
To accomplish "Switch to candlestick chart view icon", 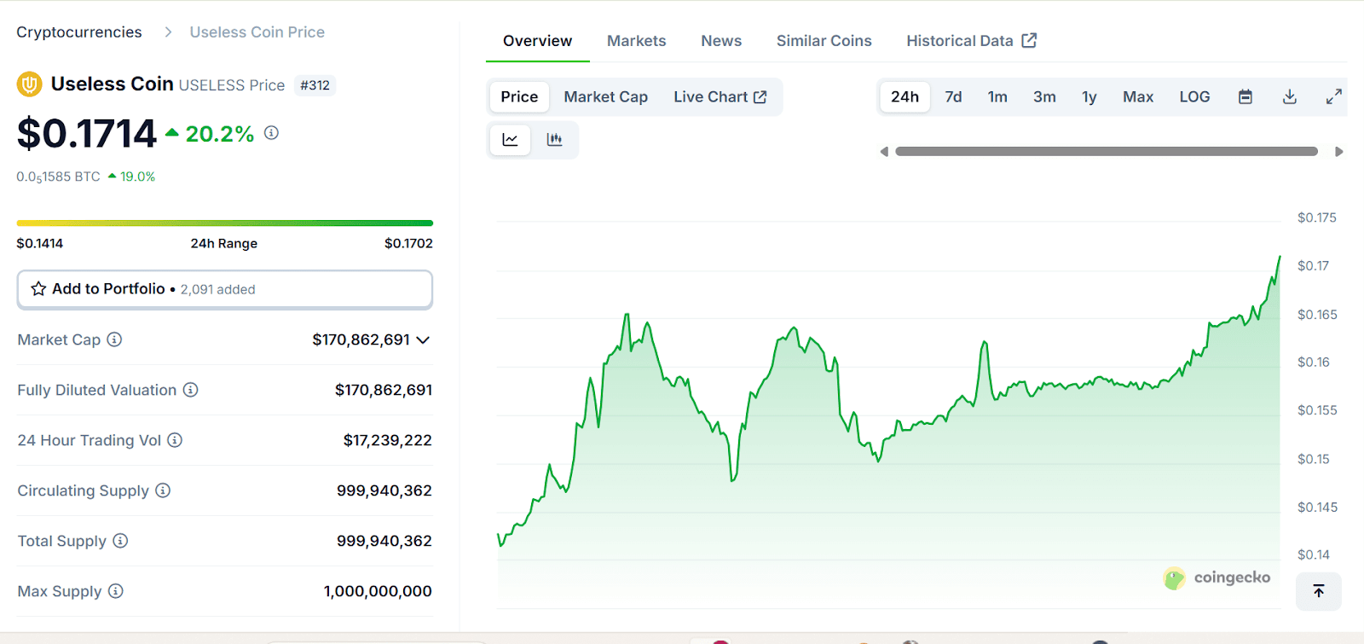I will click(554, 140).
